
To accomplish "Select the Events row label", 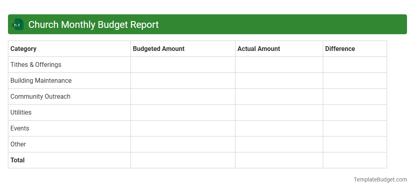I will point(20,128).
